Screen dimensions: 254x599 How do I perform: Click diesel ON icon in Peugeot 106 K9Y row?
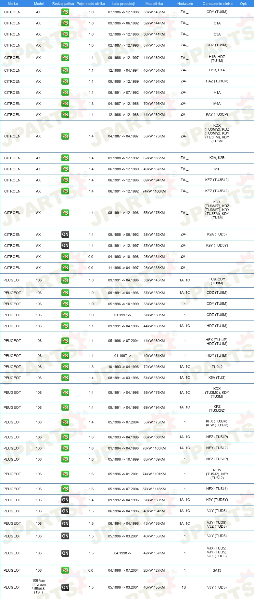(65, 500)
